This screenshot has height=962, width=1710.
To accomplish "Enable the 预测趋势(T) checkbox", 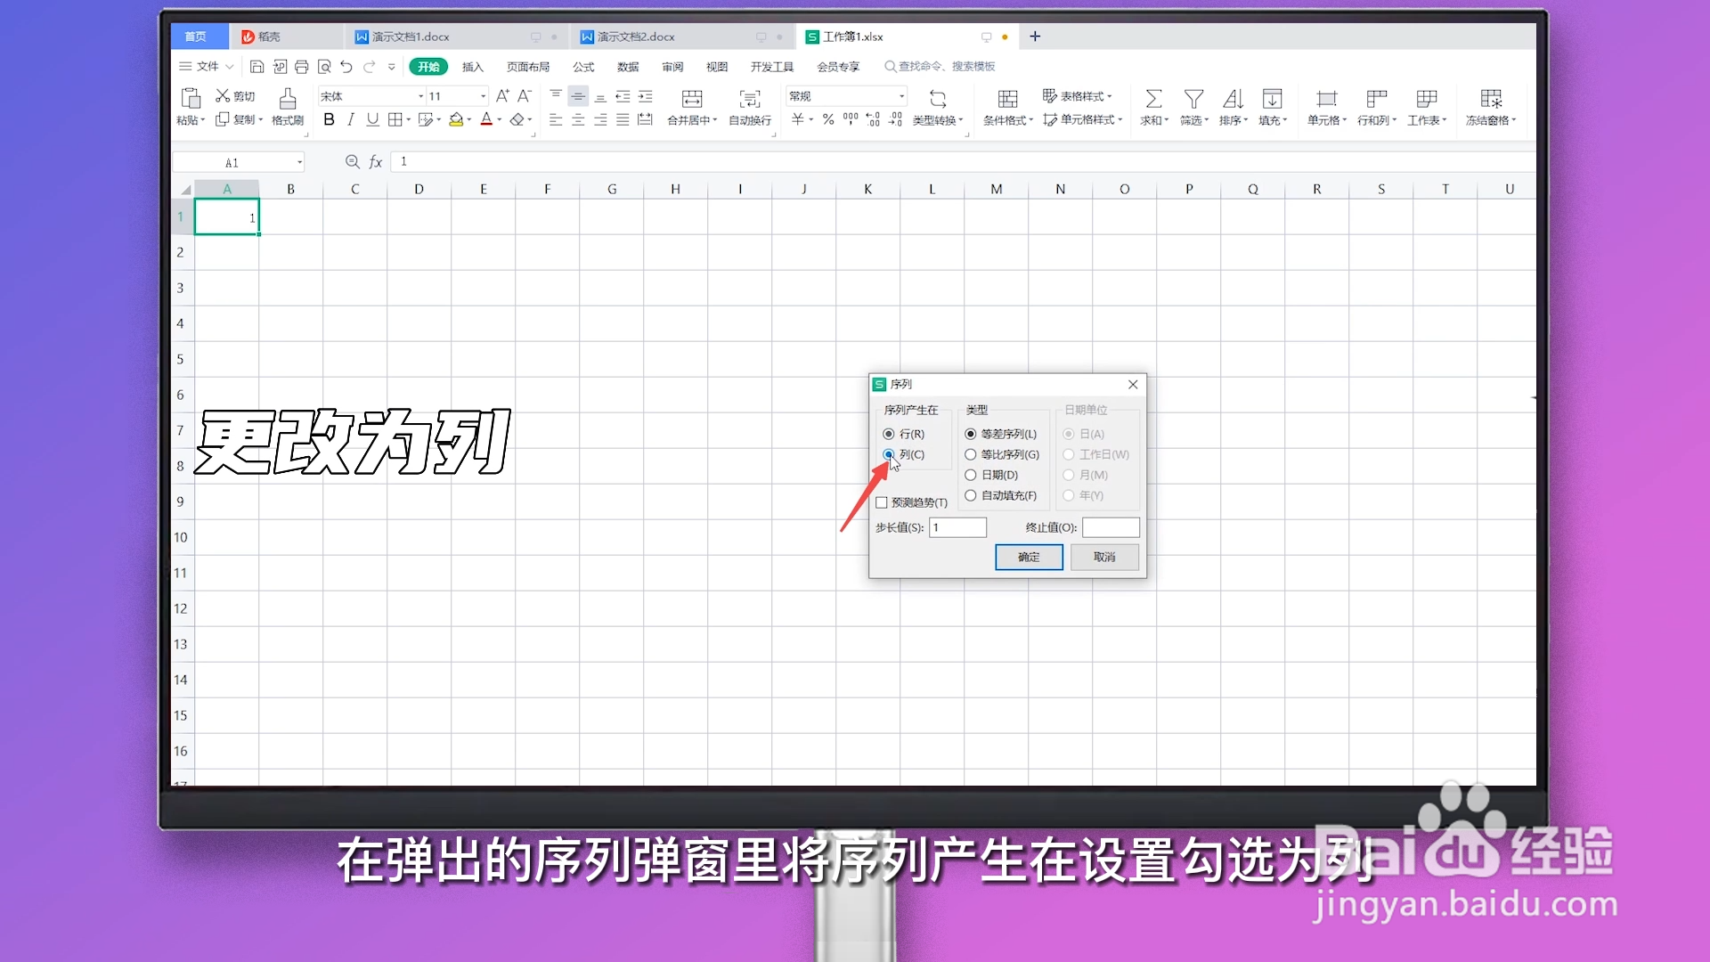I will pos(880,501).
